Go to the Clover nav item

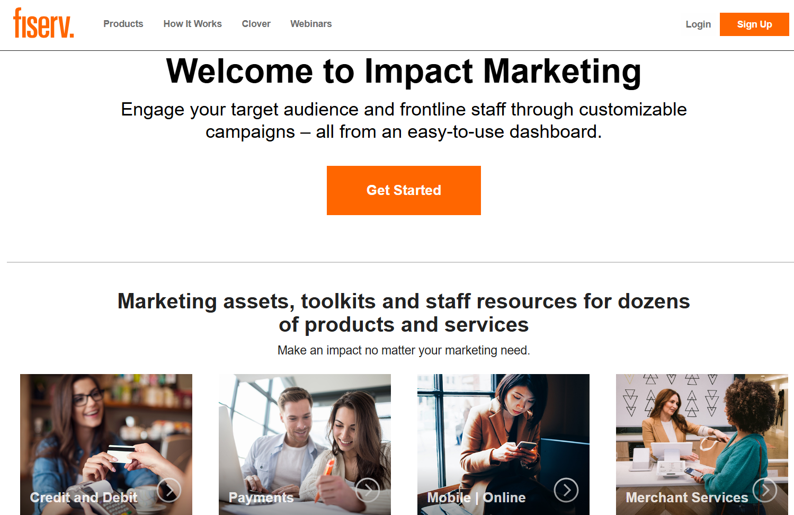coord(256,24)
